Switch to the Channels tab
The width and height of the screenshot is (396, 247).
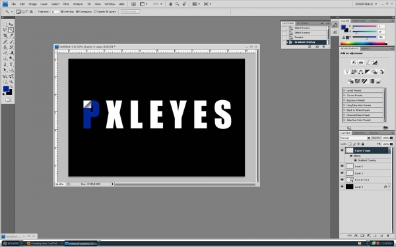point(360,133)
